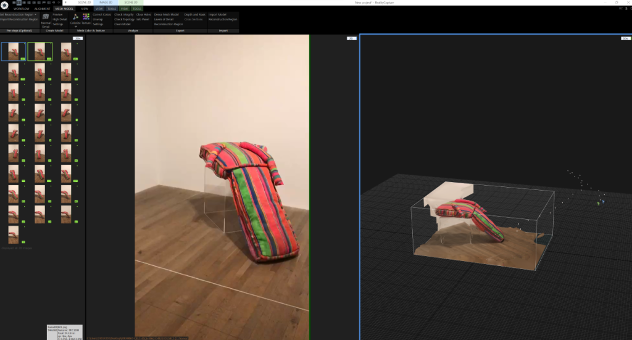Open the RealityCapture application logo menu
This screenshot has height=340, width=632.
point(4,5)
